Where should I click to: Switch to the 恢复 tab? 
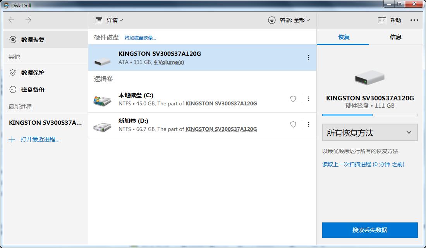[x=344, y=37]
